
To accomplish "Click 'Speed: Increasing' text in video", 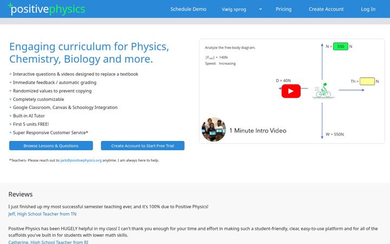I will 220,63.
